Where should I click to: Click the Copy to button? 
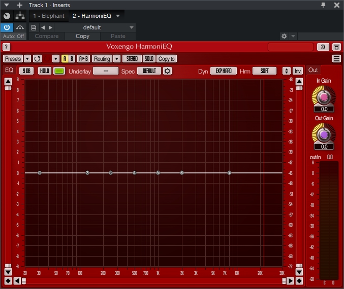166,59
